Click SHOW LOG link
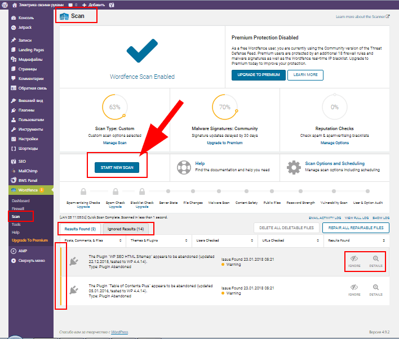Viewport: 399px width, 339px height. (380, 218)
